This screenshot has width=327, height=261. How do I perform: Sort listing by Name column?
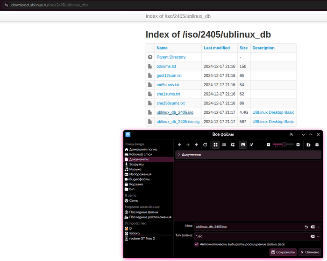162,48
